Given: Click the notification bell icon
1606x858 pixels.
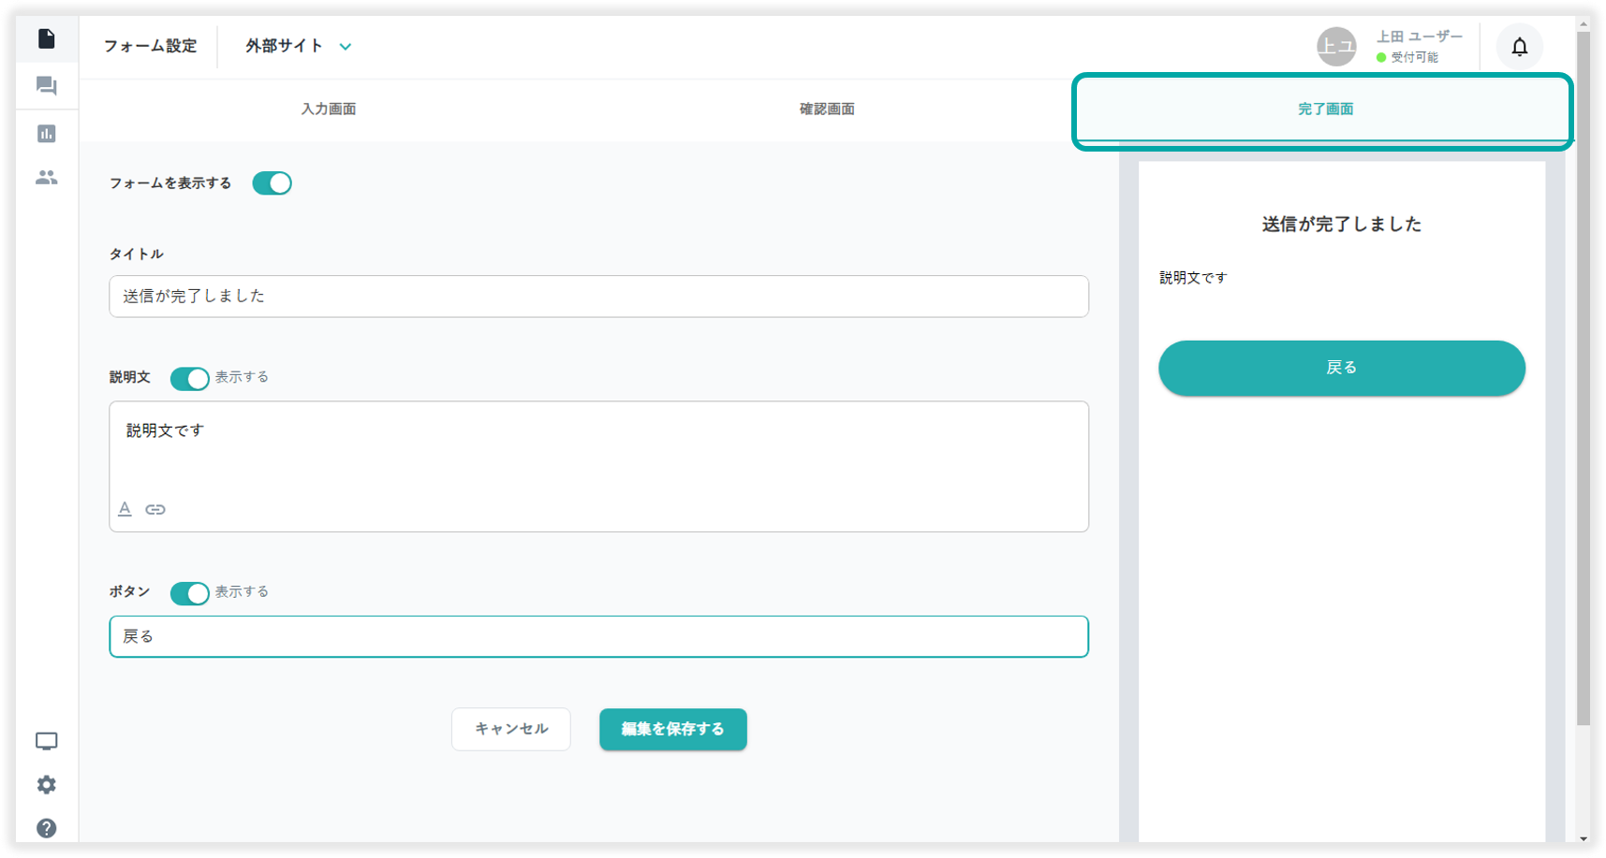Looking at the screenshot, I should point(1519,47).
